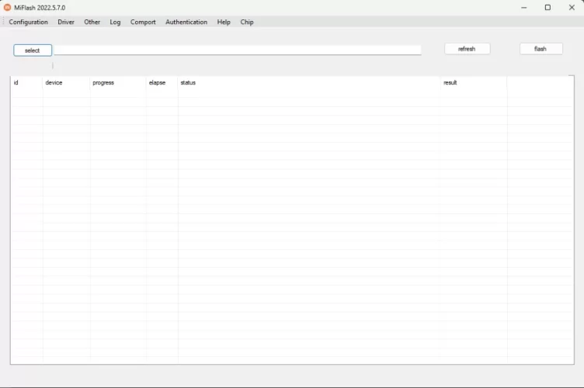Click the status column header
Viewport: 584px width, 388px height.
tap(308, 83)
